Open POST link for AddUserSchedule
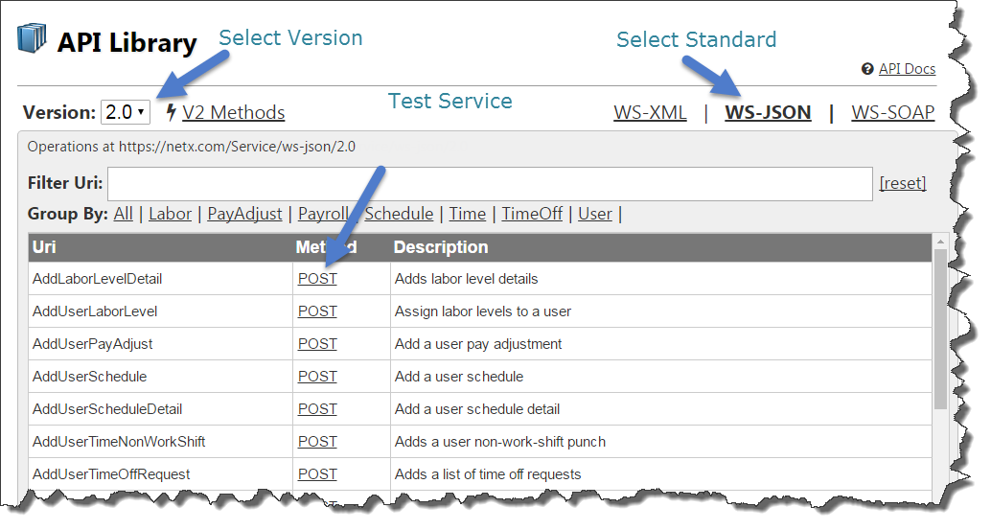The image size is (991, 530). point(317,377)
